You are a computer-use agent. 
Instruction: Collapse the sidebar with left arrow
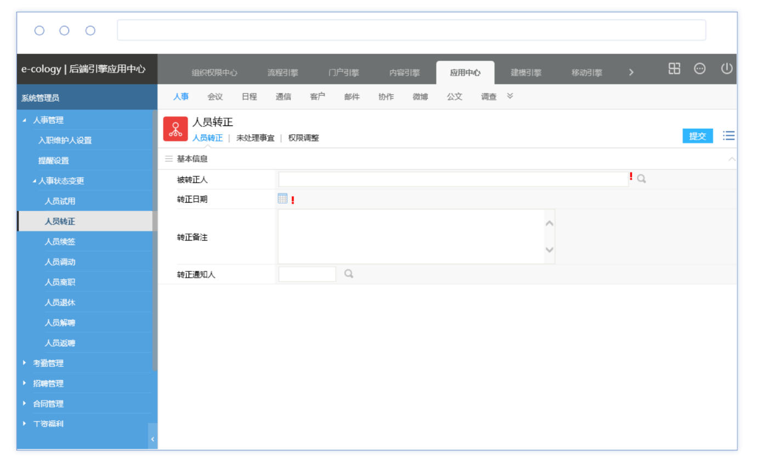[x=152, y=439]
